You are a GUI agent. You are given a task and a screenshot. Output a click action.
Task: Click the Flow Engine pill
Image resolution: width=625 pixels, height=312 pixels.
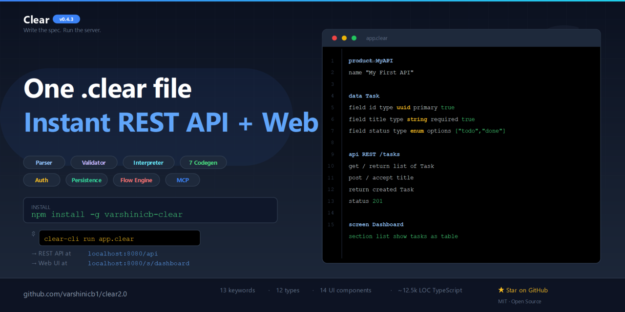point(136,180)
